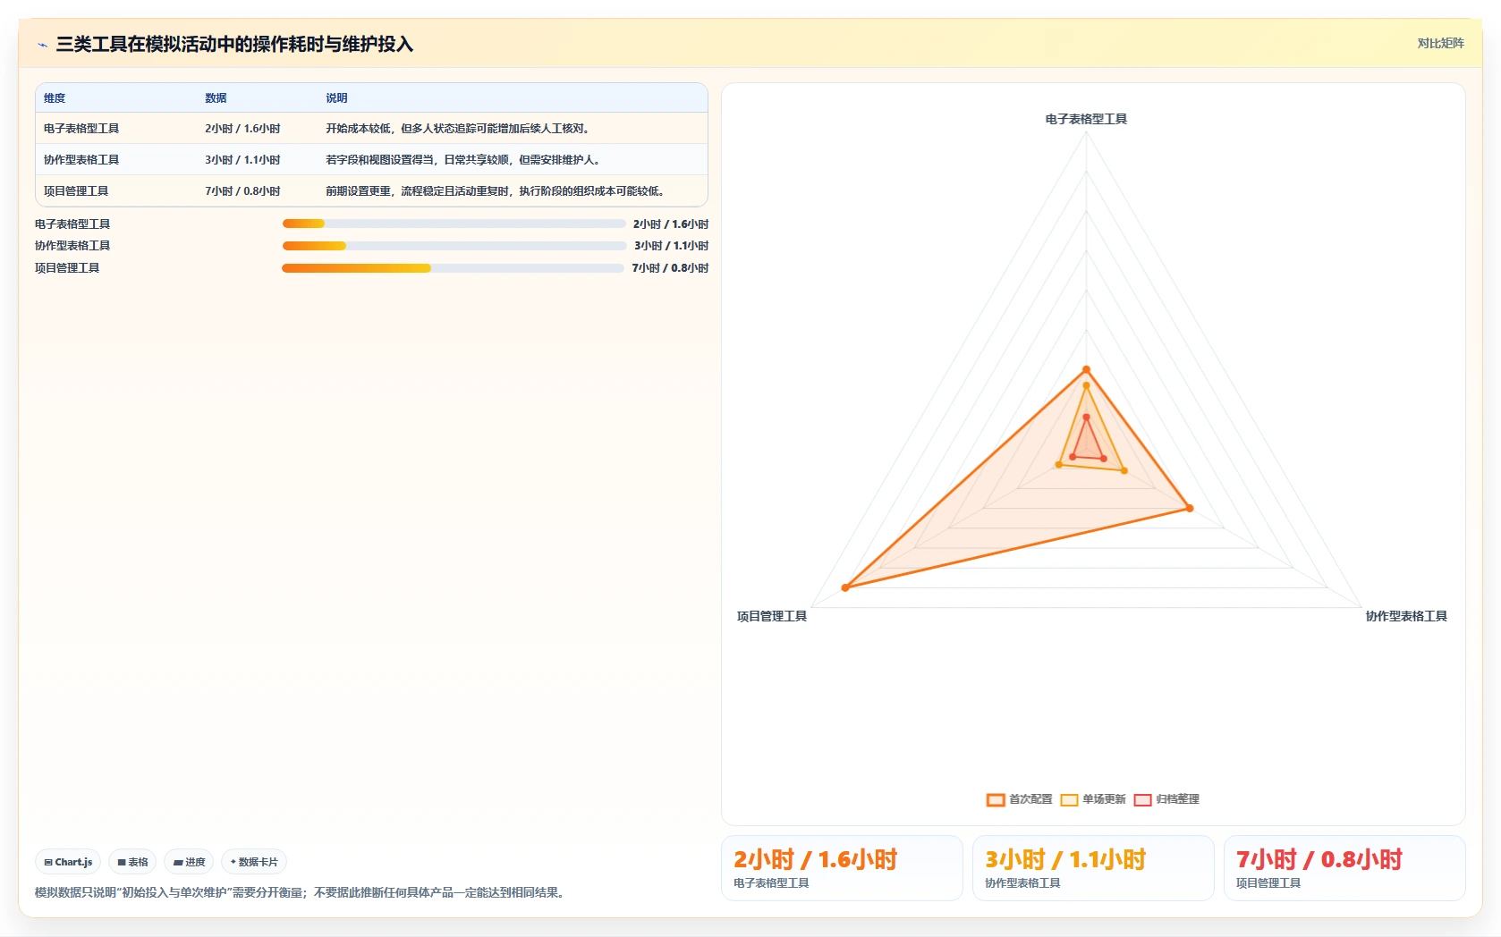Click table cell 2小时 / 1.6小时
Viewport: 1501px width, 937px height.
[242, 129]
